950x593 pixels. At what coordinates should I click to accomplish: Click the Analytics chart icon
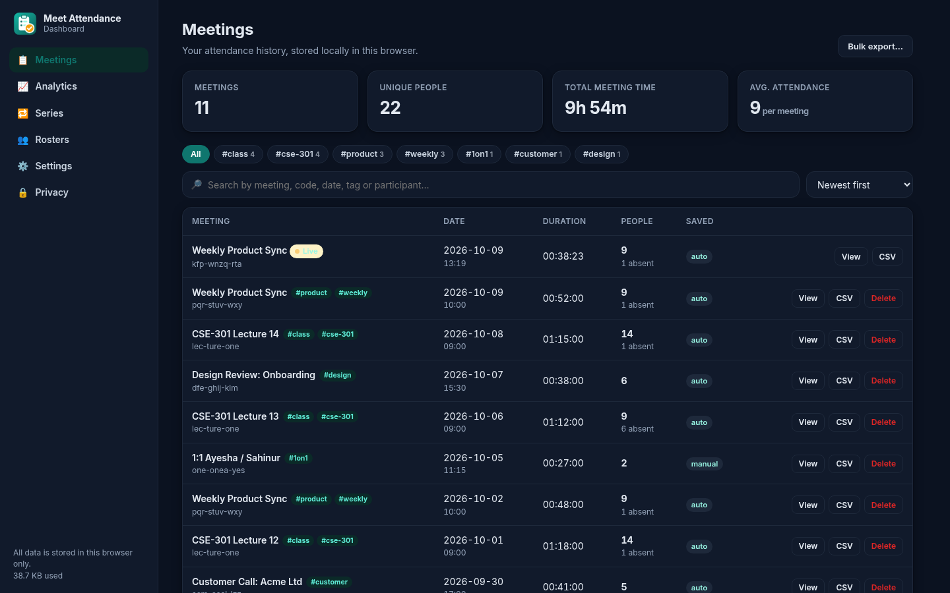click(23, 86)
